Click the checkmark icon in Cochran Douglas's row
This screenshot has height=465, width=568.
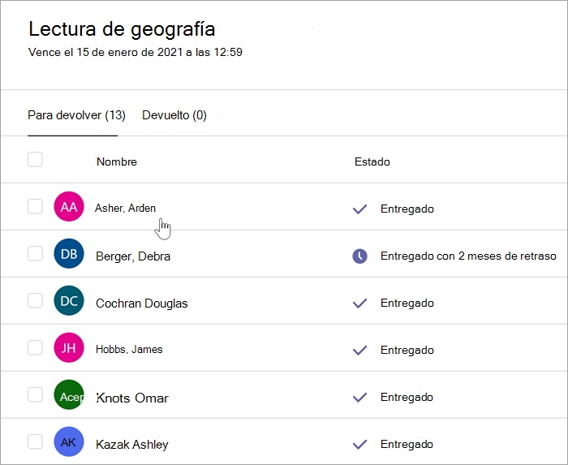(359, 304)
